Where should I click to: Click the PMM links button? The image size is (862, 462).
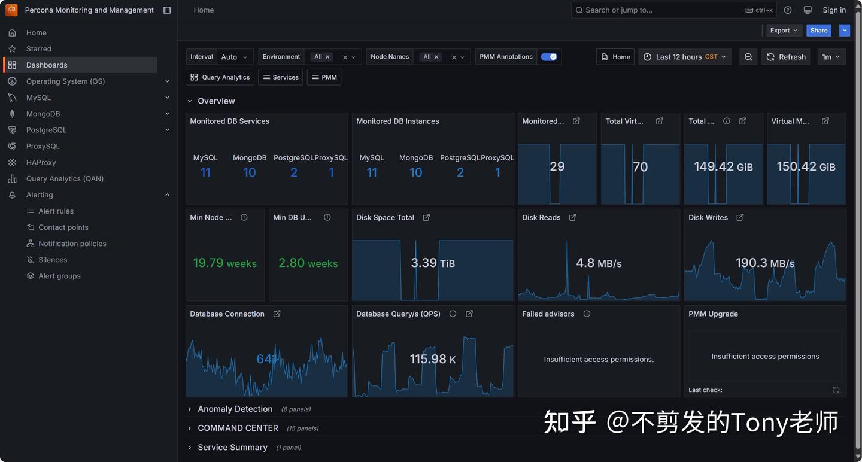324,77
